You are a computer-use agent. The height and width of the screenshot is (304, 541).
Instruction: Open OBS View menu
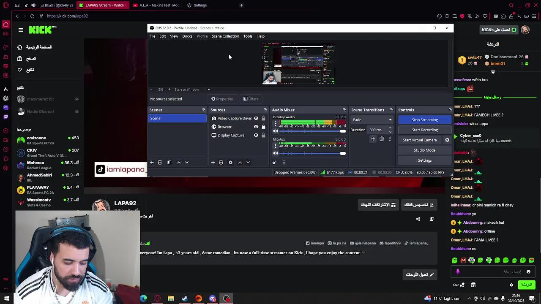coord(174,36)
